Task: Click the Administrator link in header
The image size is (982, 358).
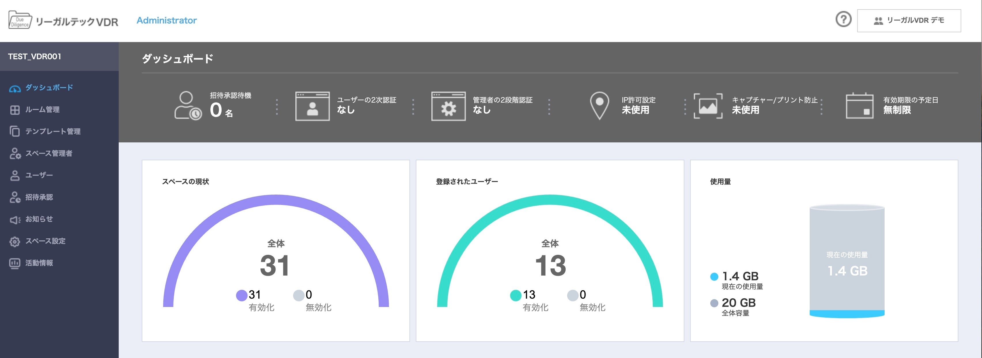Action: (167, 20)
